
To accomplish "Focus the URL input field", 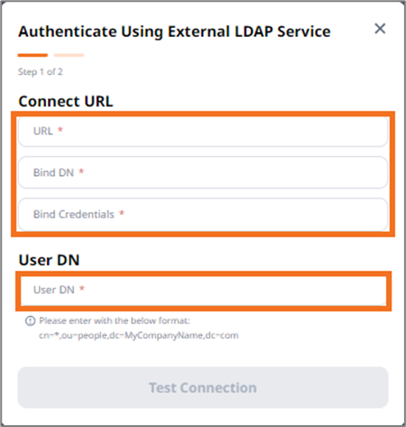I will coord(203,131).
